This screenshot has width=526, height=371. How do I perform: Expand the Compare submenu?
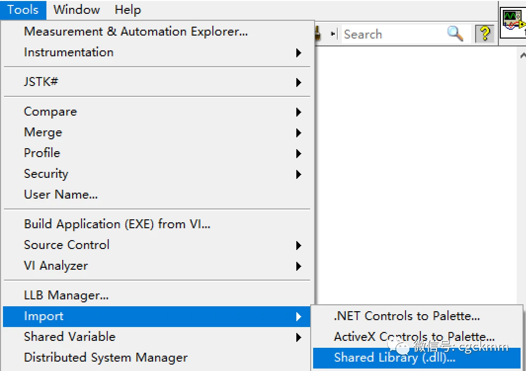pyautogui.click(x=50, y=112)
